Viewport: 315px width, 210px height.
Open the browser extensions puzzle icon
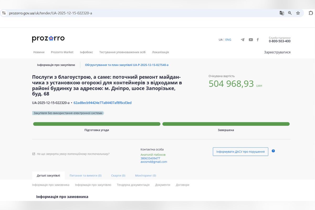point(311,13)
